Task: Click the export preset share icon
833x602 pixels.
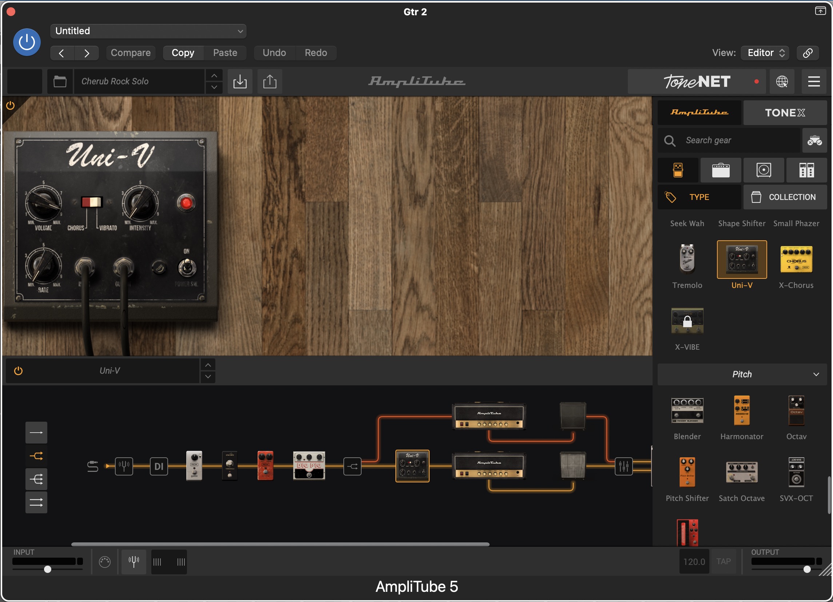Action: point(270,81)
